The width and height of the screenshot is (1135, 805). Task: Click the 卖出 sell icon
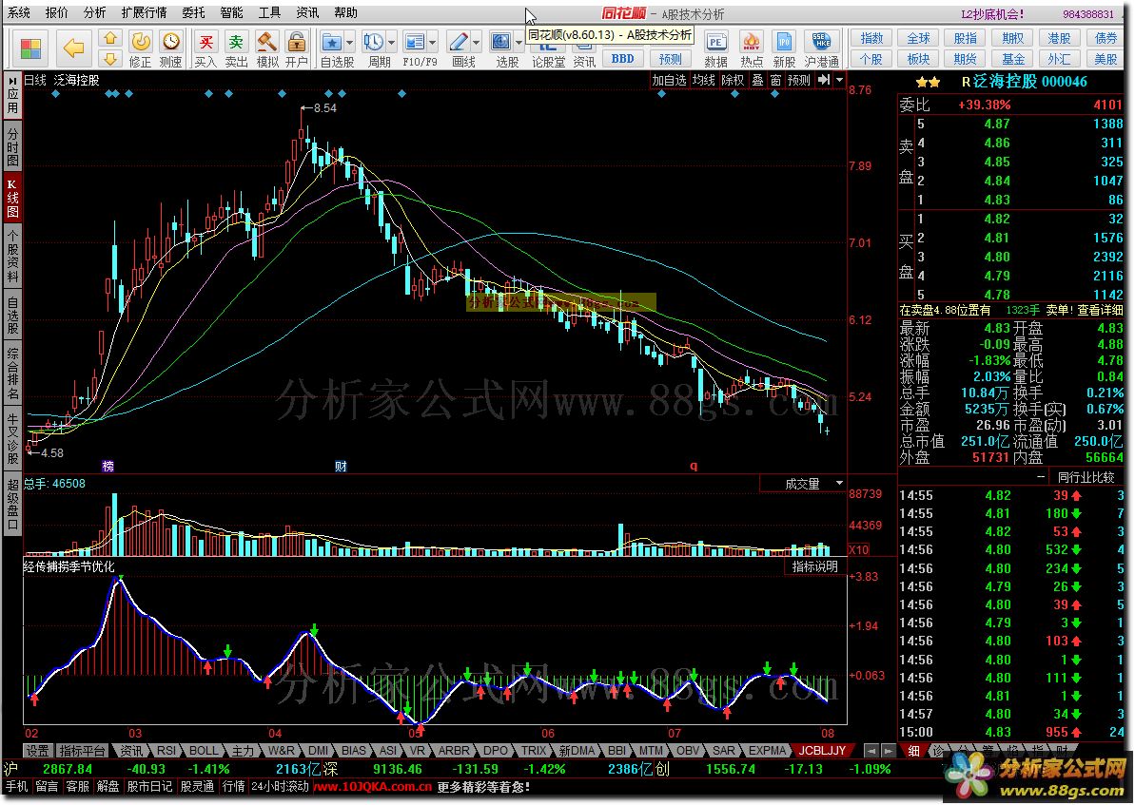point(236,41)
